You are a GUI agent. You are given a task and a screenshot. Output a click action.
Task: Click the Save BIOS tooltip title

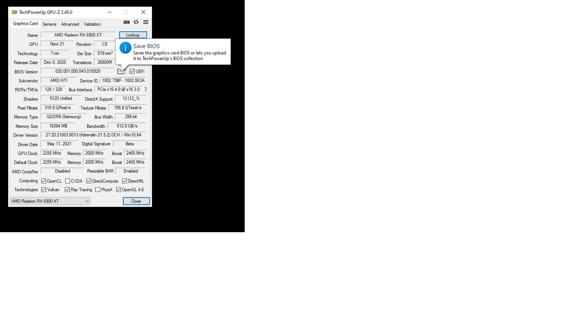click(x=146, y=46)
